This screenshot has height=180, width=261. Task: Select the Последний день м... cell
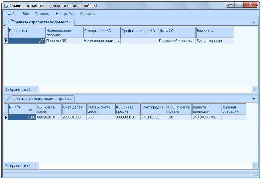point(177,41)
